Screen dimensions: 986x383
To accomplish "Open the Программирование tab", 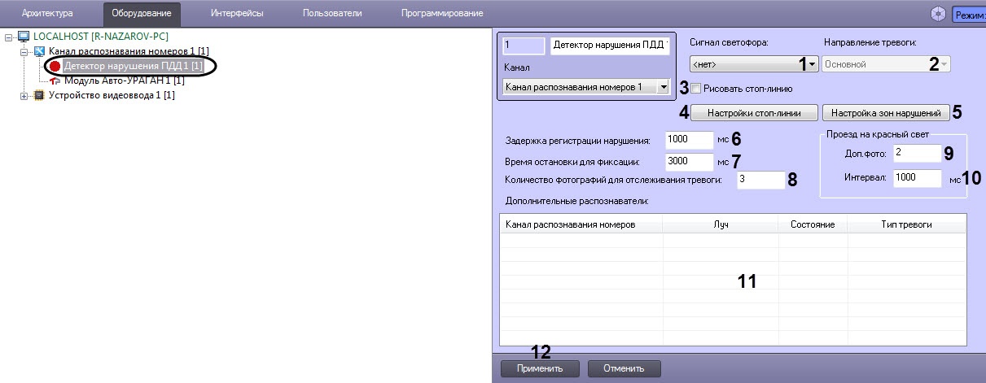I will point(442,13).
